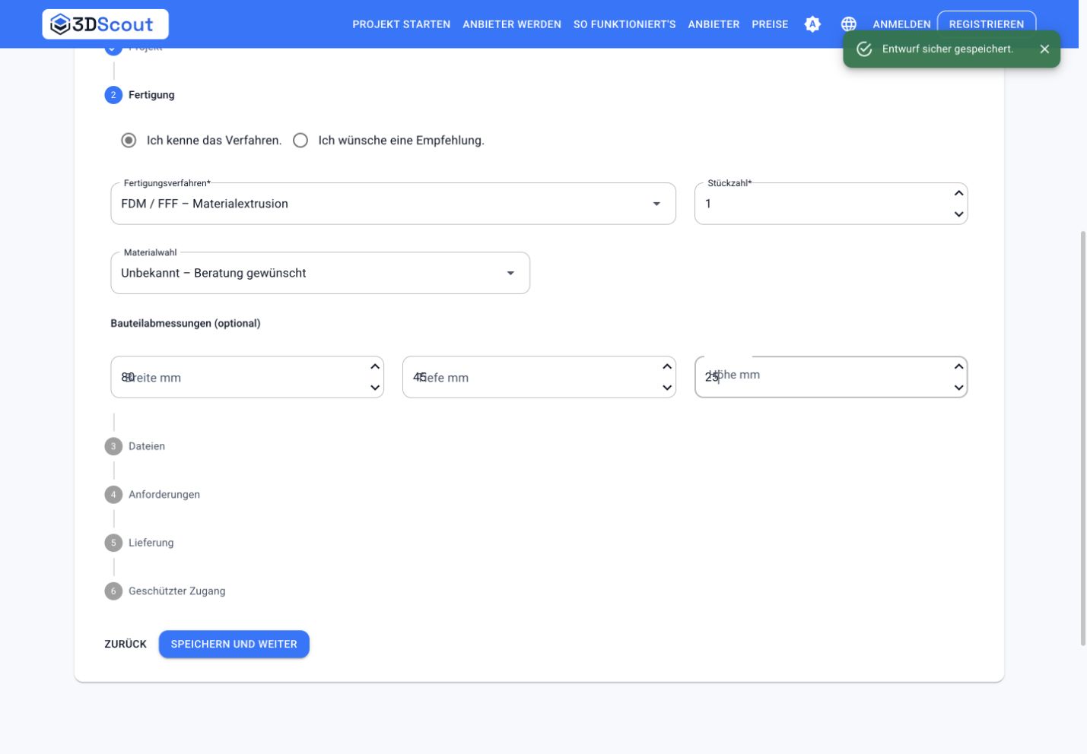Click the 'Dateien' step label

coord(147,446)
